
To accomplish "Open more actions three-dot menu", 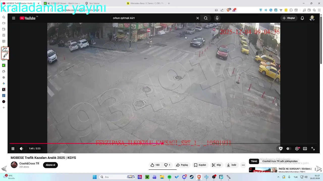I will click(x=243, y=165).
